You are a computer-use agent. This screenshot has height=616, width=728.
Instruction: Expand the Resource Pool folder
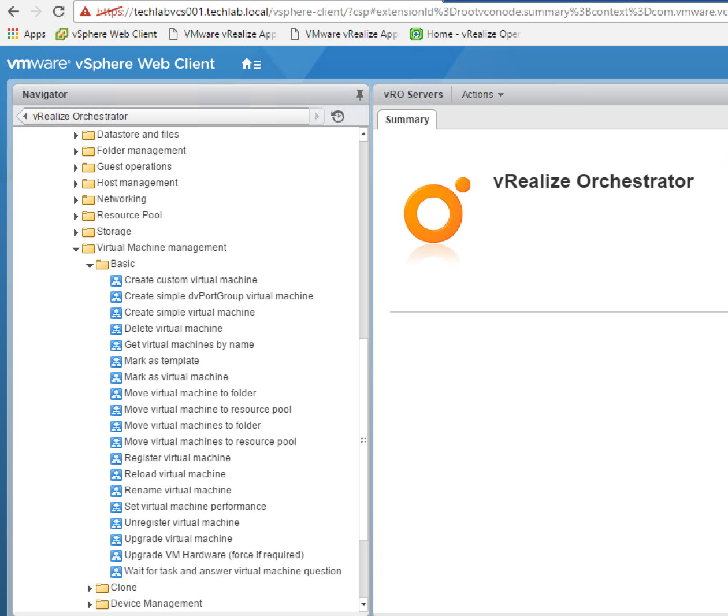pos(76,216)
